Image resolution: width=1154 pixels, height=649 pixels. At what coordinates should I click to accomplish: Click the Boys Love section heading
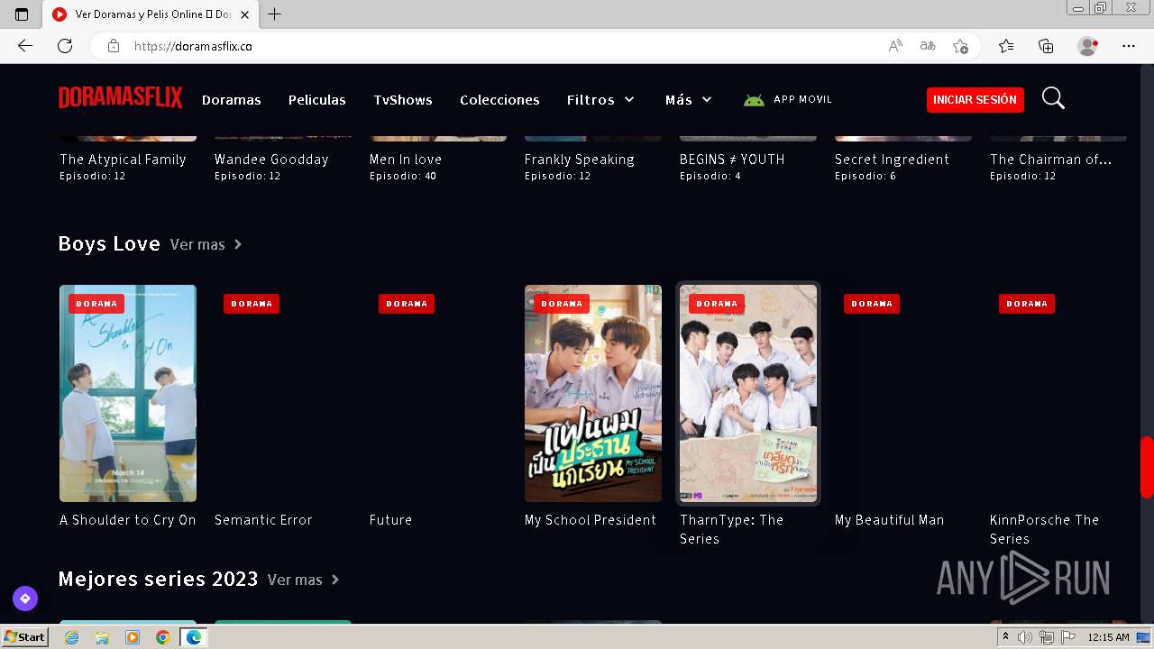[109, 244]
